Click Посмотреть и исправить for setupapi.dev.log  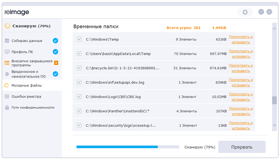(x=241, y=82)
